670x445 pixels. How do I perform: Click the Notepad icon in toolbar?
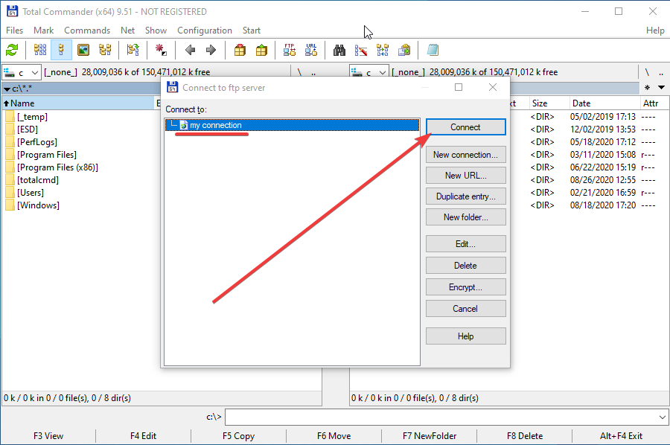pos(433,50)
